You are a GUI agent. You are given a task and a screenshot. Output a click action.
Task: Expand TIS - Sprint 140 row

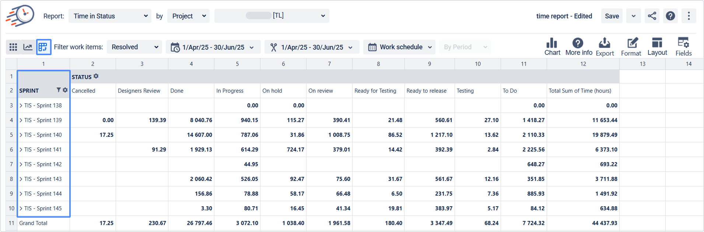[x=21, y=135]
